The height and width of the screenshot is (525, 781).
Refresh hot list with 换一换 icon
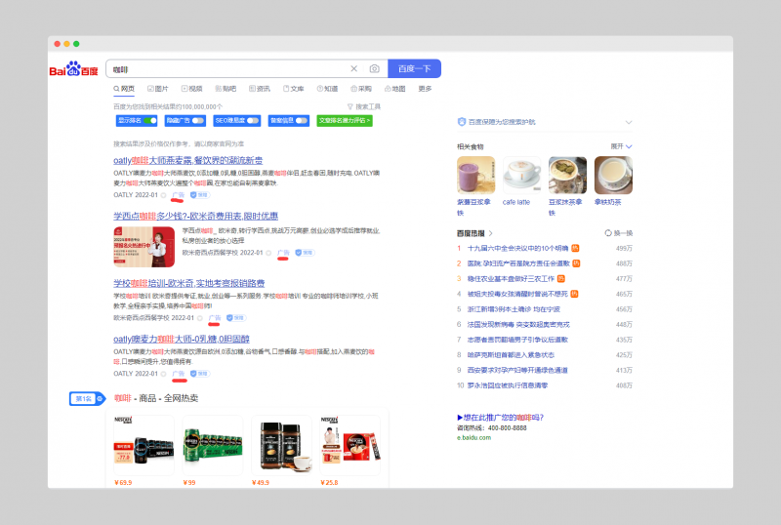click(x=608, y=233)
